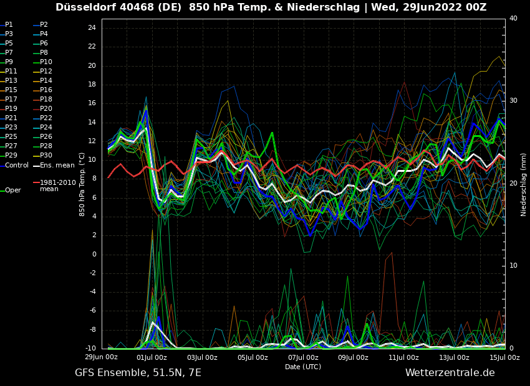Select the P10 legend entry
The image size is (530, 386).
(46, 62)
